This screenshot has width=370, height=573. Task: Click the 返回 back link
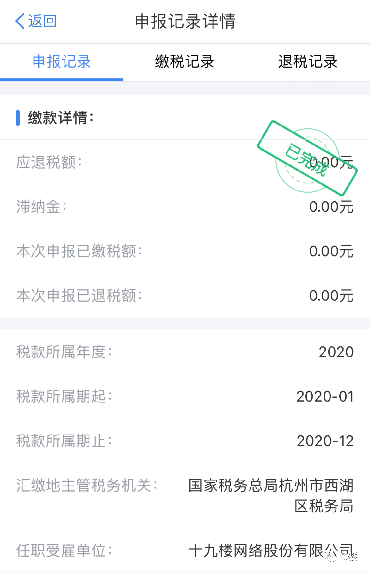pos(42,21)
